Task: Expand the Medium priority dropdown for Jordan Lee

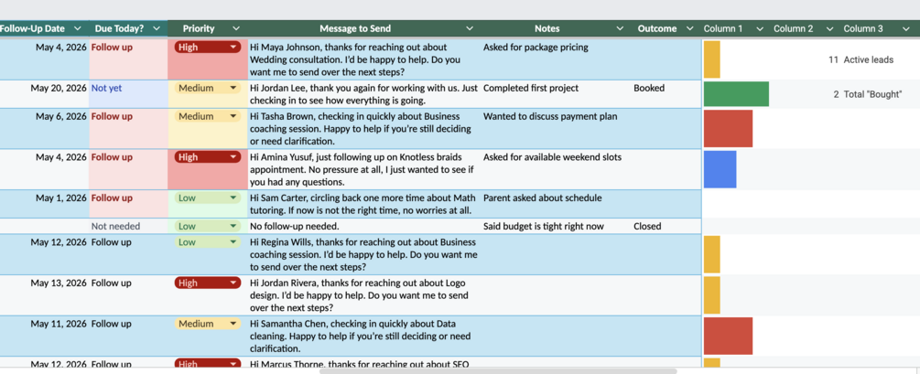Action: (233, 88)
